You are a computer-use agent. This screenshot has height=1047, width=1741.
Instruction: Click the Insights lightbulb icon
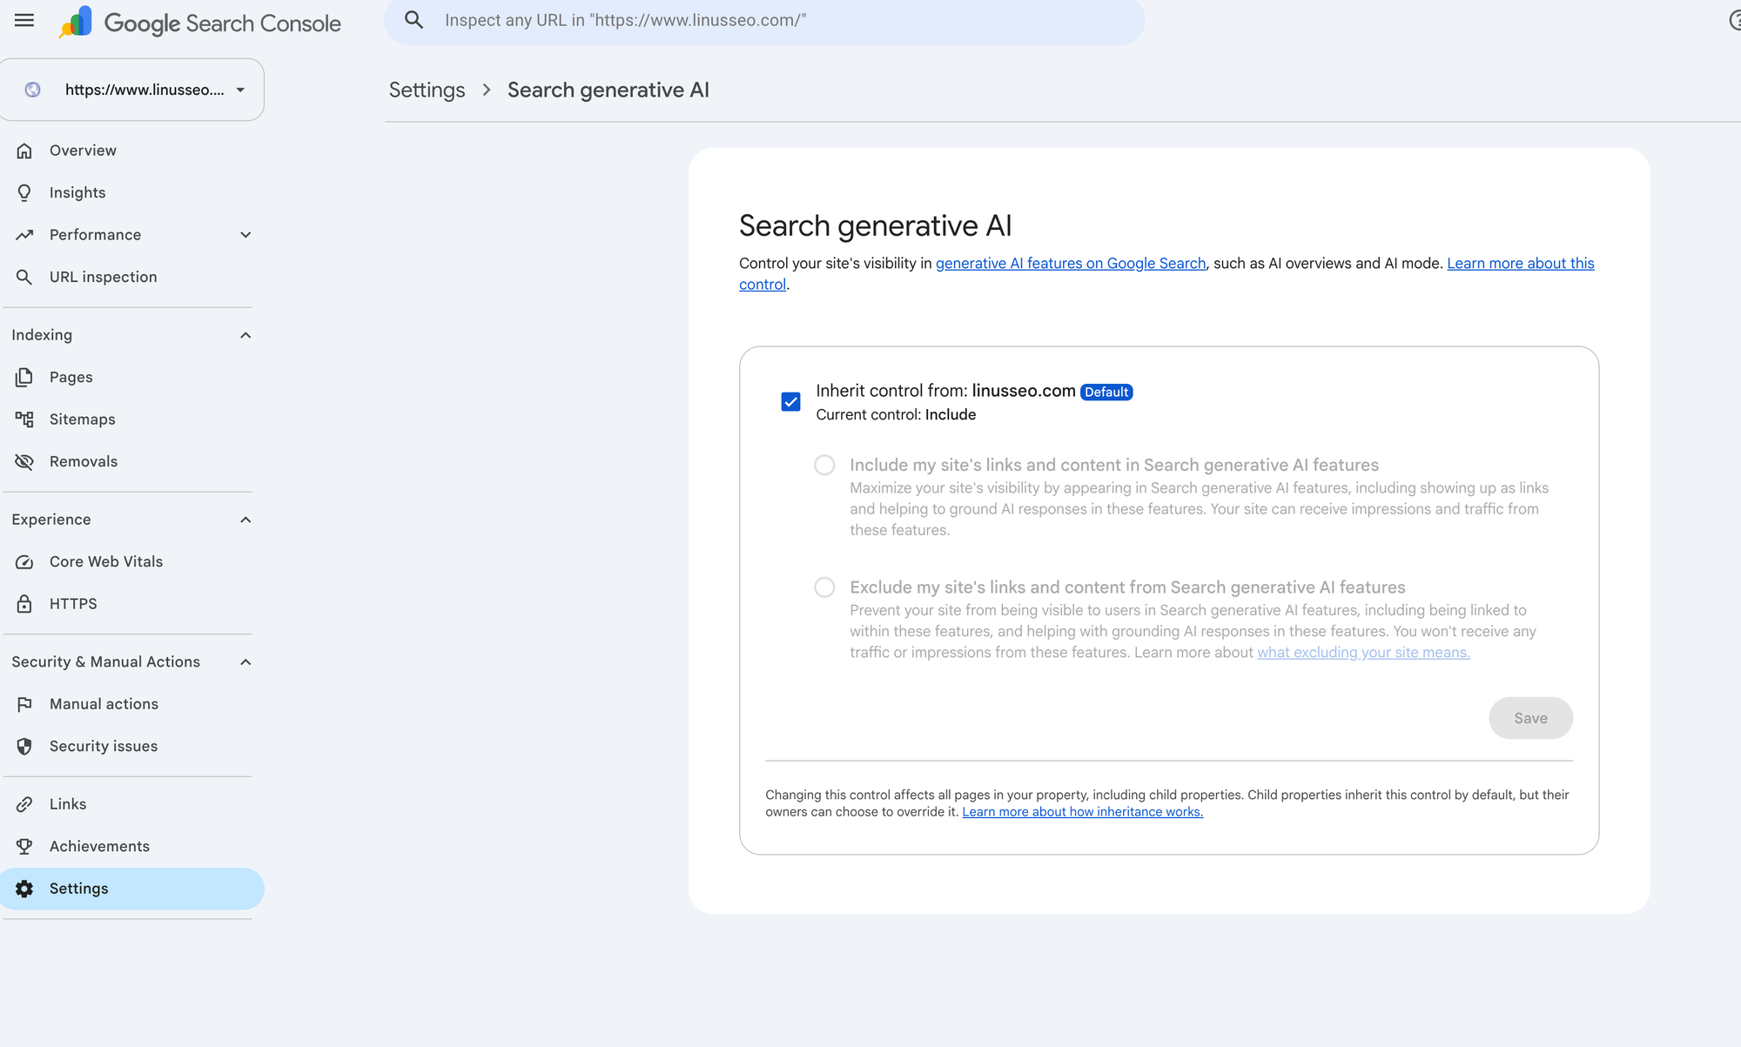(24, 192)
